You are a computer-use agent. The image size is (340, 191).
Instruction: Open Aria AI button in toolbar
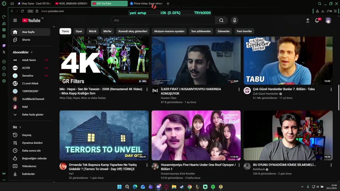coord(329,11)
